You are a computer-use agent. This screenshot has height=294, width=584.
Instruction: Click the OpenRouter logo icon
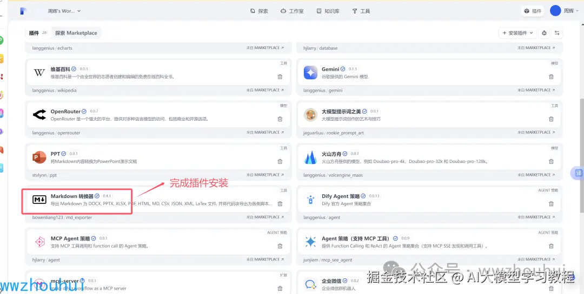[x=39, y=115]
